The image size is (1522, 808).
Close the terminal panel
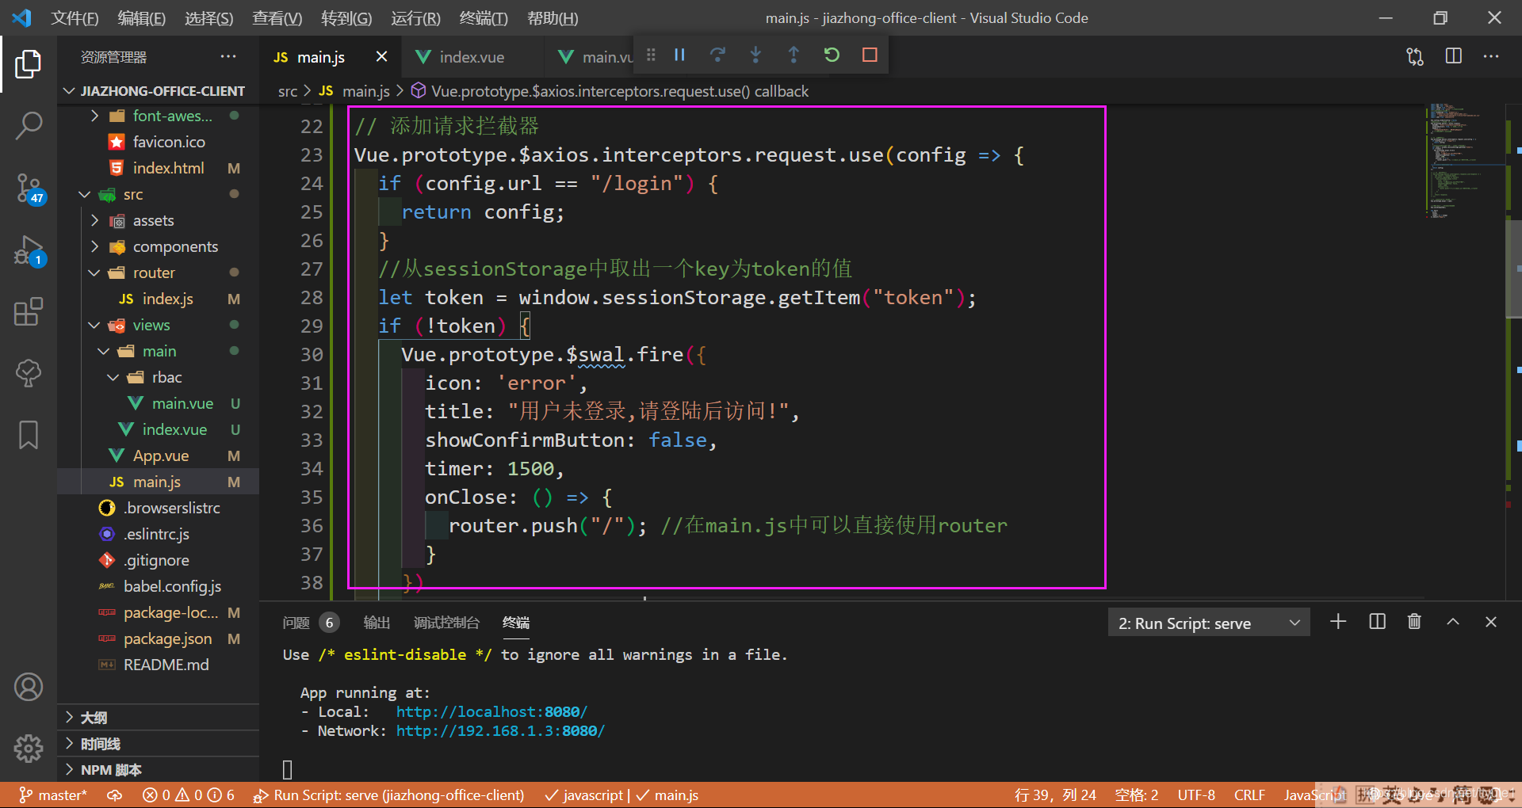(x=1491, y=622)
